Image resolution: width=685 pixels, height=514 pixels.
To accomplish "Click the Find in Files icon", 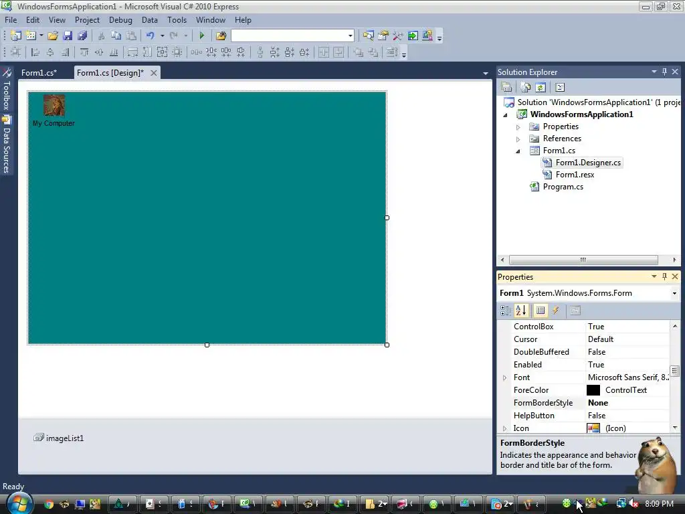I will click(x=221, y=36).
